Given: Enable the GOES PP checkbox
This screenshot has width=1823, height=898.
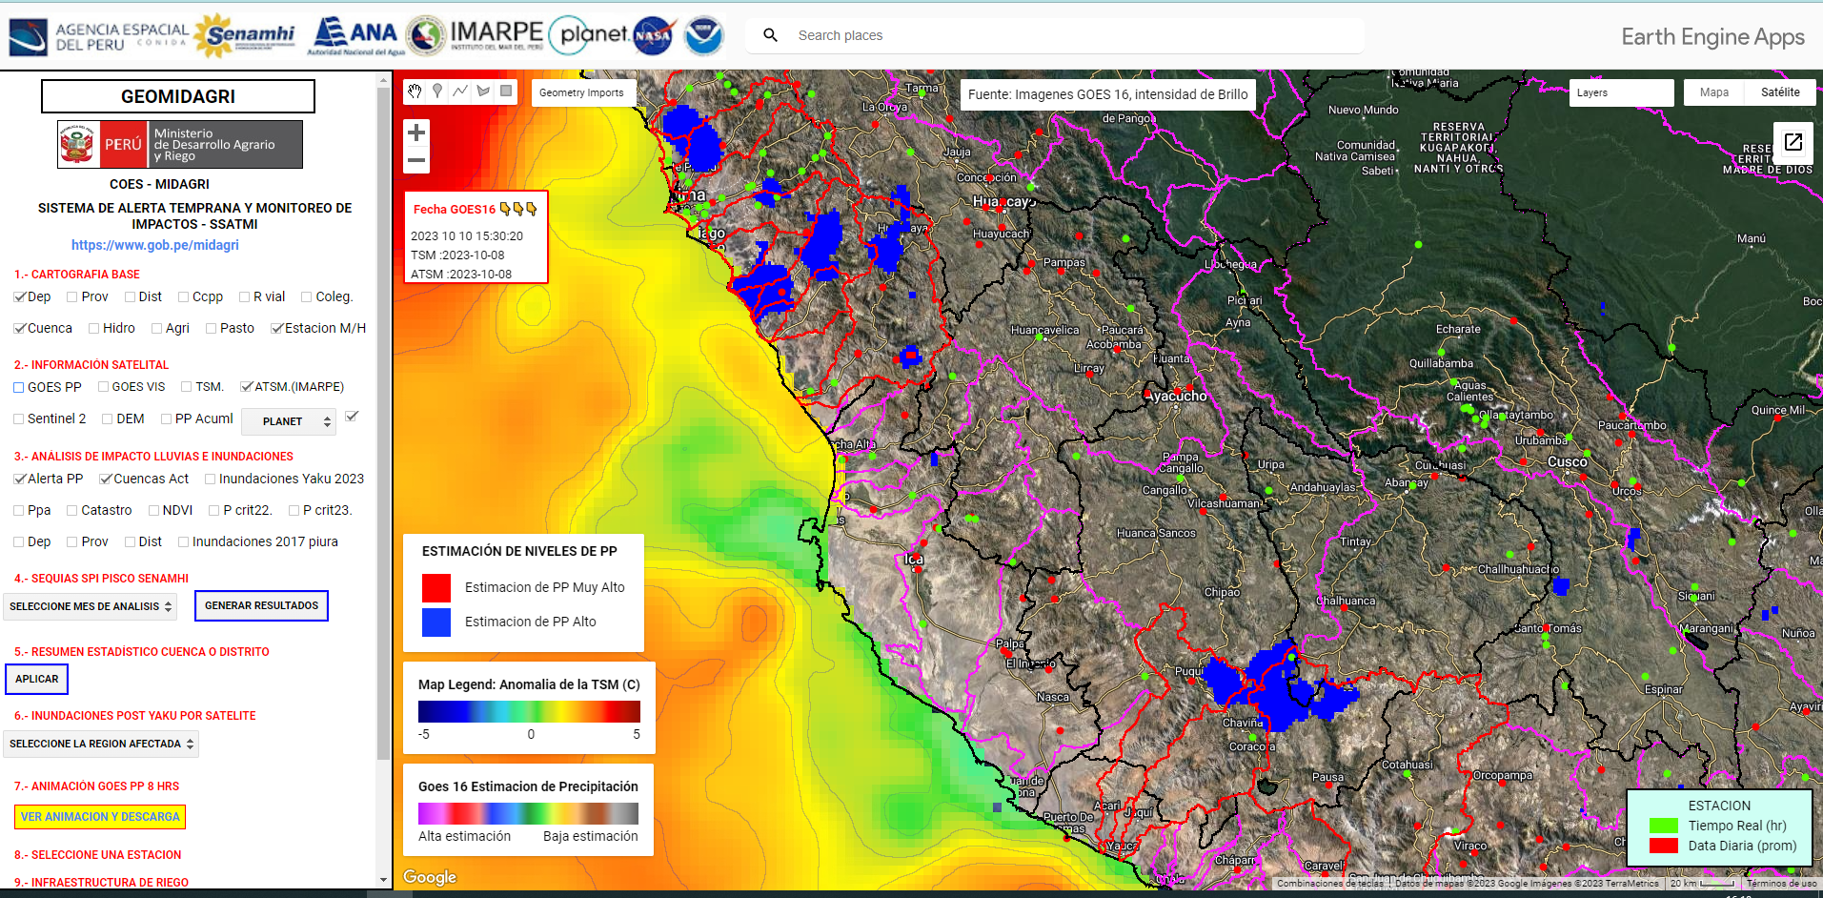Looking at the screenshot, I should tap(19, 388).
